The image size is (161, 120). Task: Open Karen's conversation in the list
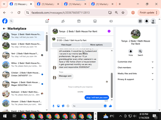coord(23,45)
